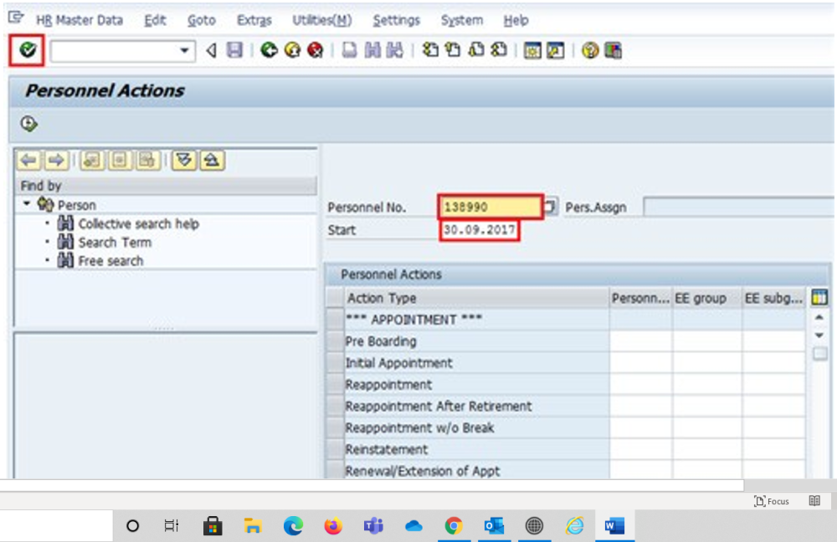The image size is (837, 542).
Task: Click the Expand all nodes icon
Action: pos(184,160)
